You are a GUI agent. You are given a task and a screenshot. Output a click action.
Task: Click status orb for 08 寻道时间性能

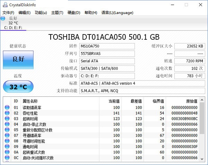click(x=7, y=141)
